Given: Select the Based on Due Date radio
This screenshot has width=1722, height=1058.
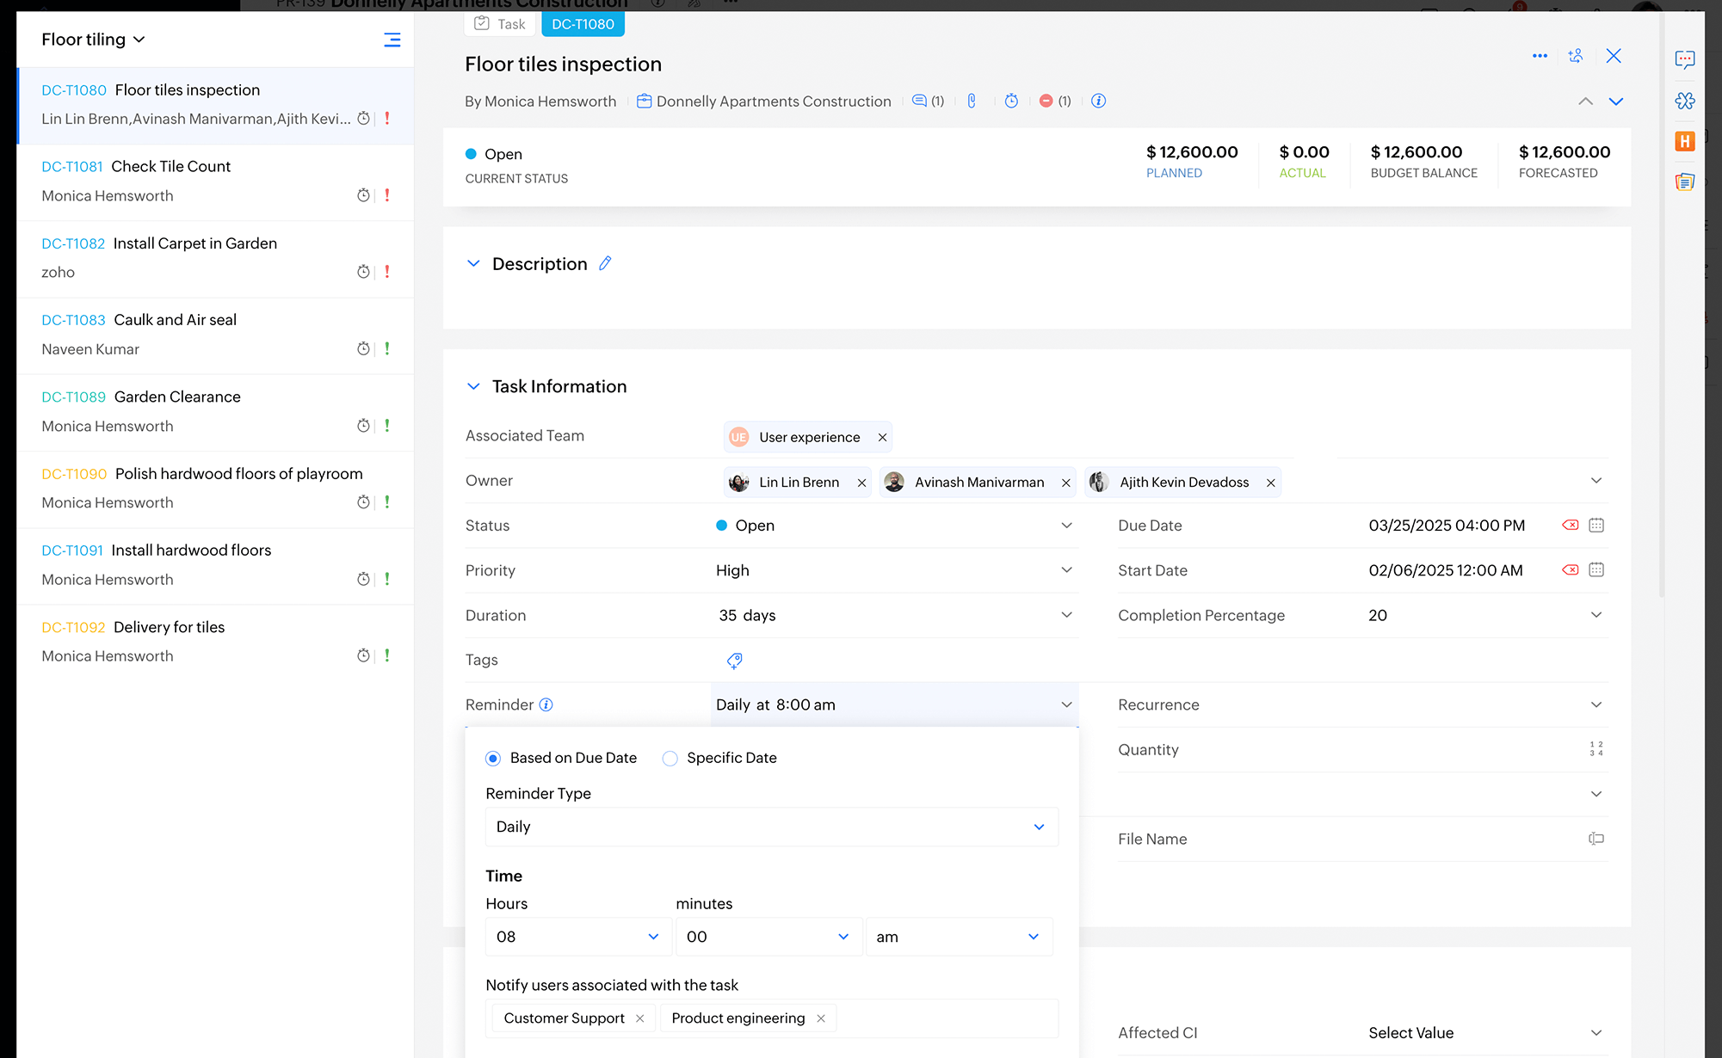Looking at the screenshot, I should tap(493, 758).
